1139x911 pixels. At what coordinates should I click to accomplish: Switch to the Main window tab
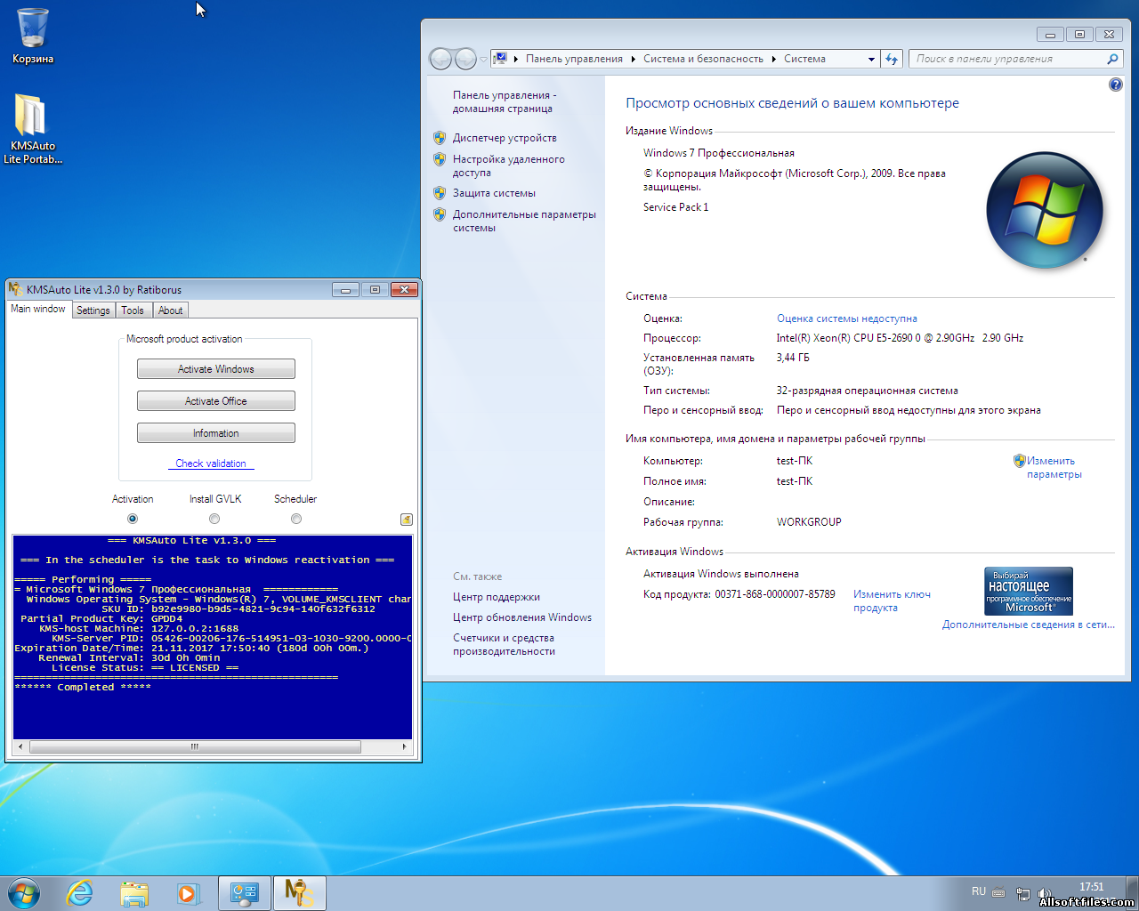(38, 309)
